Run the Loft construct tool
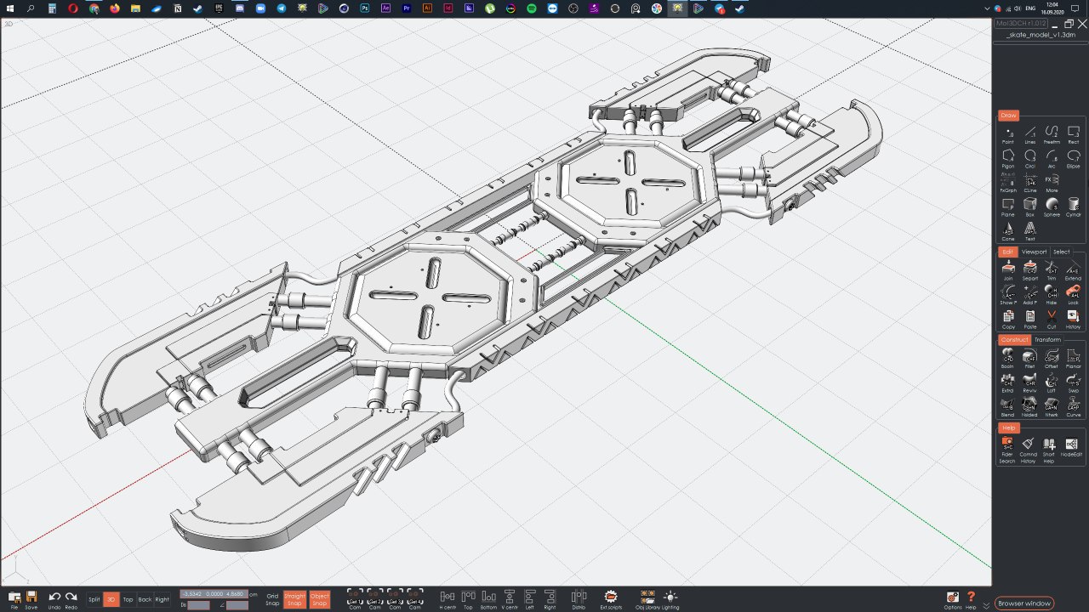1089x612 pixels. (x=1052, y=382)
